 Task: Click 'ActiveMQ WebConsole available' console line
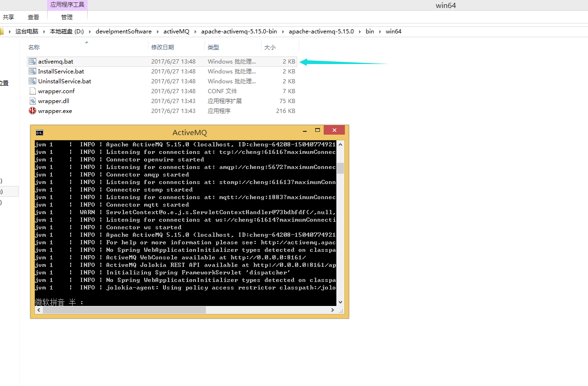(x=206, y=257)
